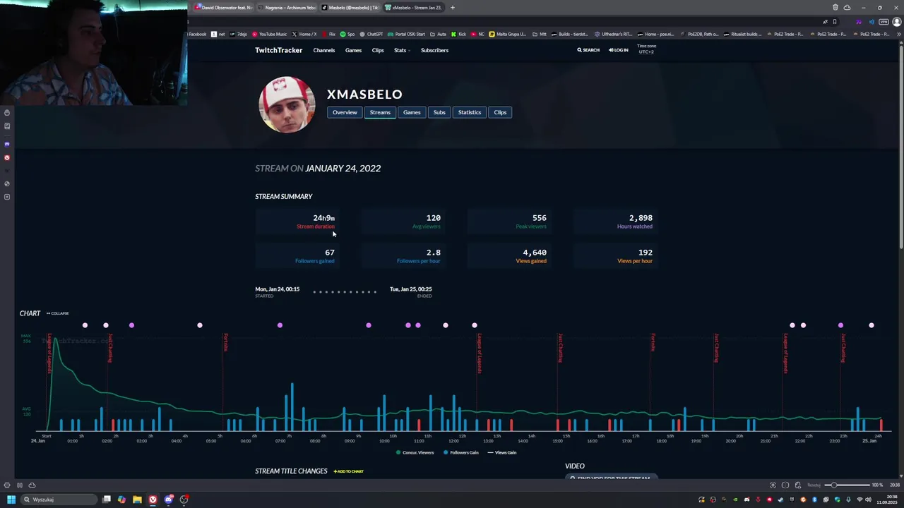Open Discord from the taskbar
Viewport: 904px width, 508px height.
pyautogui.click(x=168, y=500)
